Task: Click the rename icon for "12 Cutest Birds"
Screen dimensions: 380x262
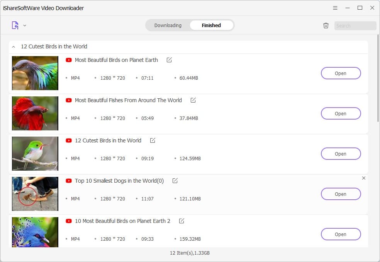Action: 152,140
